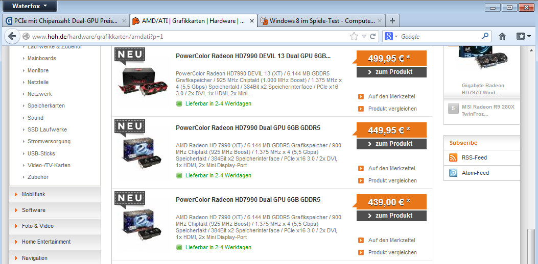The width and height of the screenshot is (538, 264).
Task: Bookmark this page with the star icon
Action: click(354, 36)
